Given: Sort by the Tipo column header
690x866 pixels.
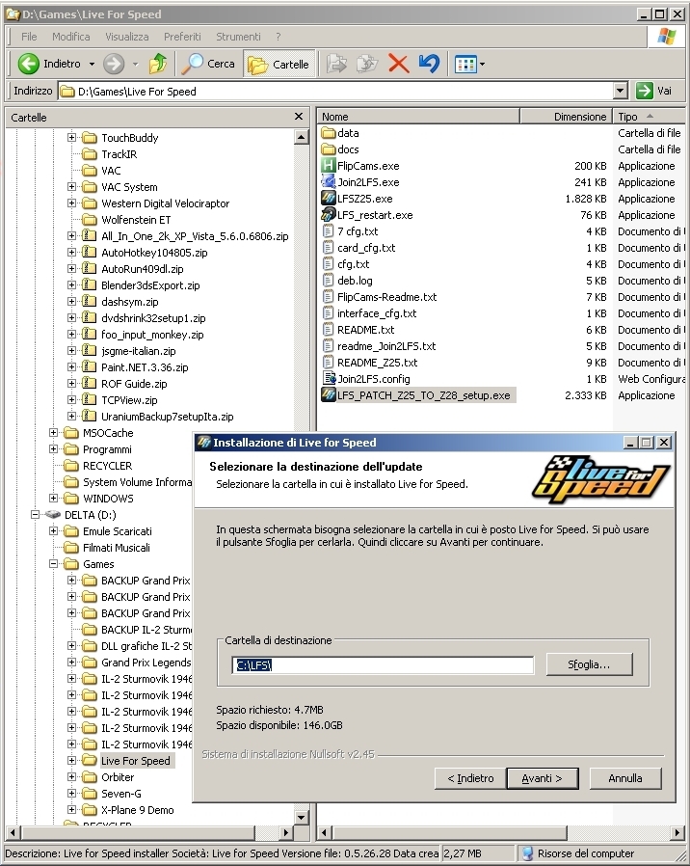Looking at the screenshot, I should point(649,117).
